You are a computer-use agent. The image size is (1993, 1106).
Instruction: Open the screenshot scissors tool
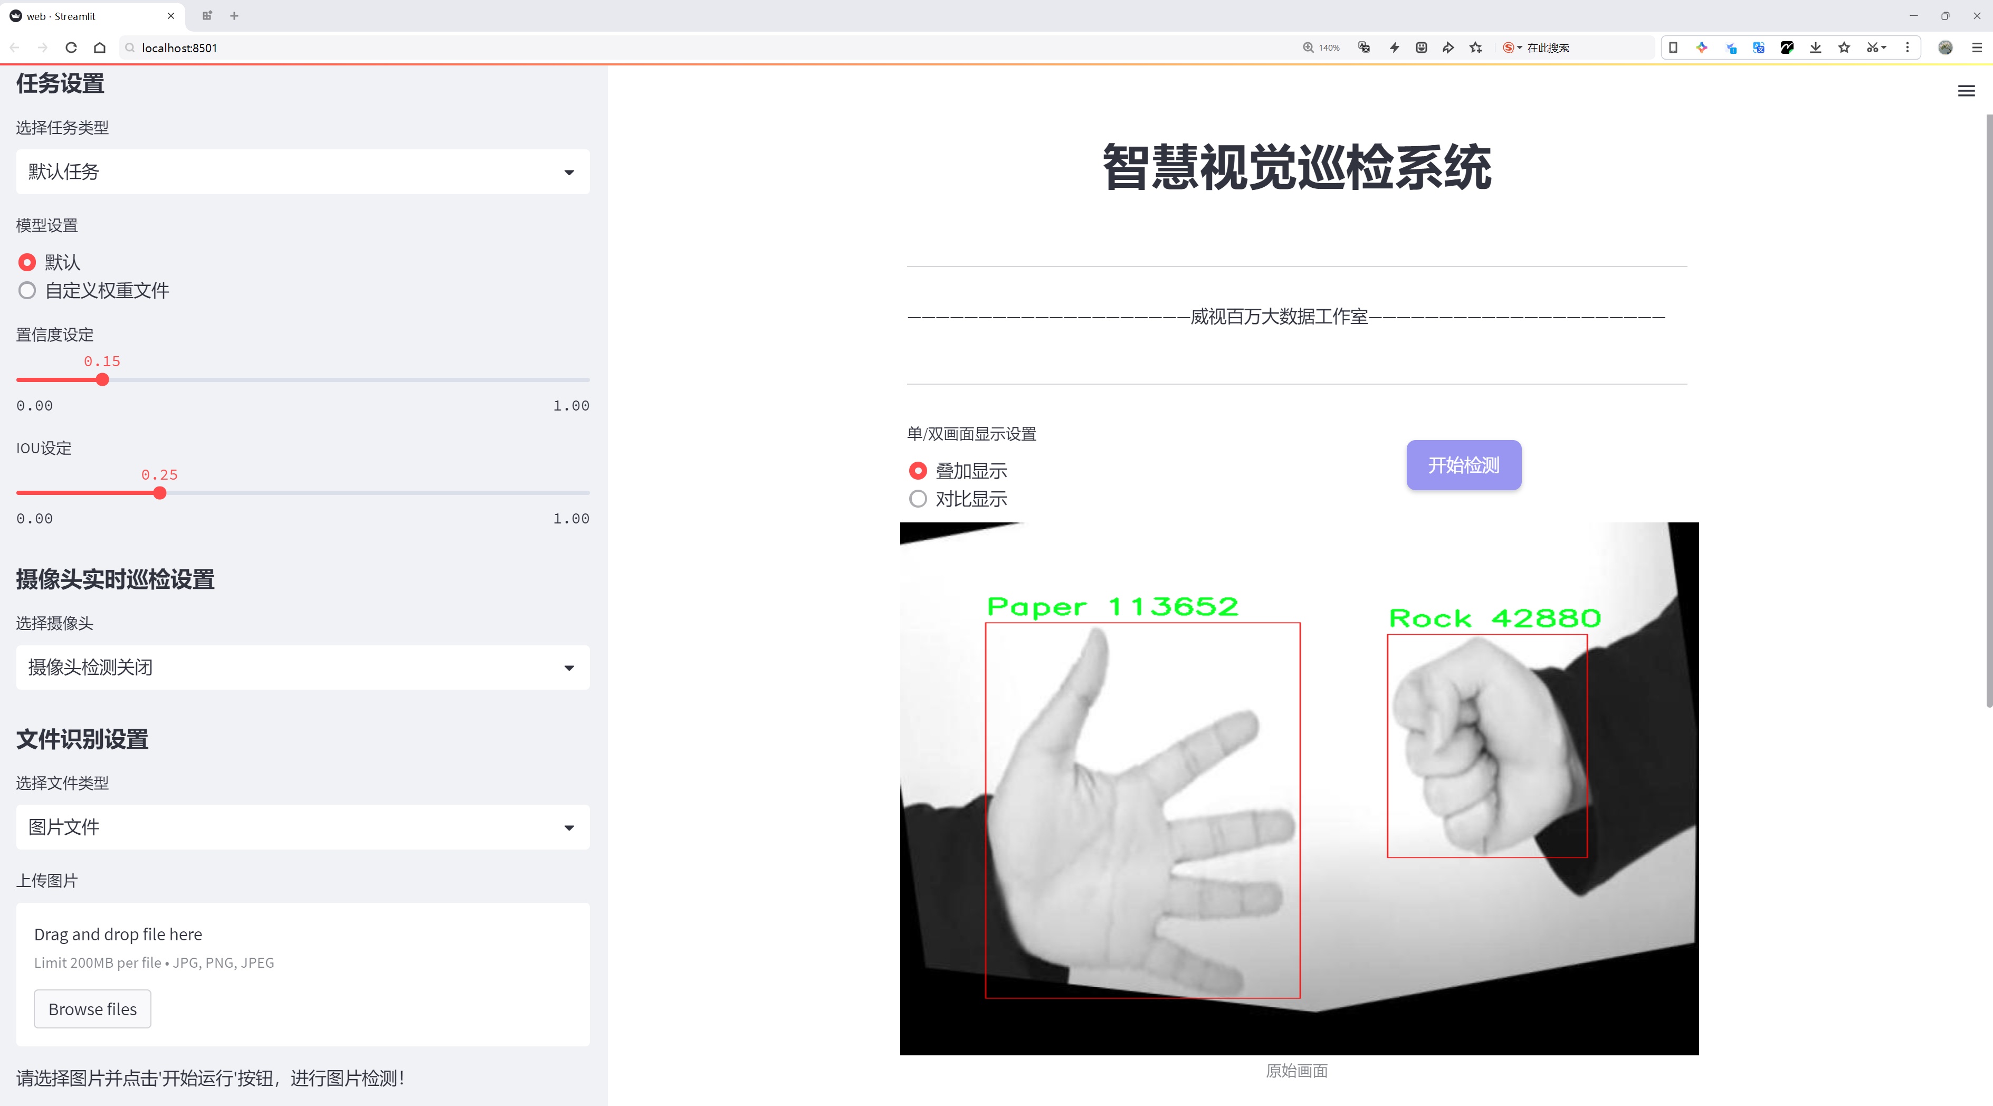click(1872, 48)
